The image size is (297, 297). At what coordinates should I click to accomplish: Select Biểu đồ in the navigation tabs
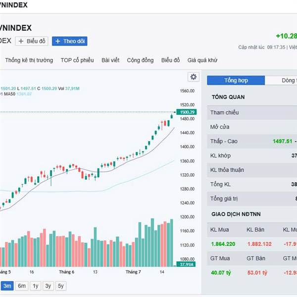(171, 60)
